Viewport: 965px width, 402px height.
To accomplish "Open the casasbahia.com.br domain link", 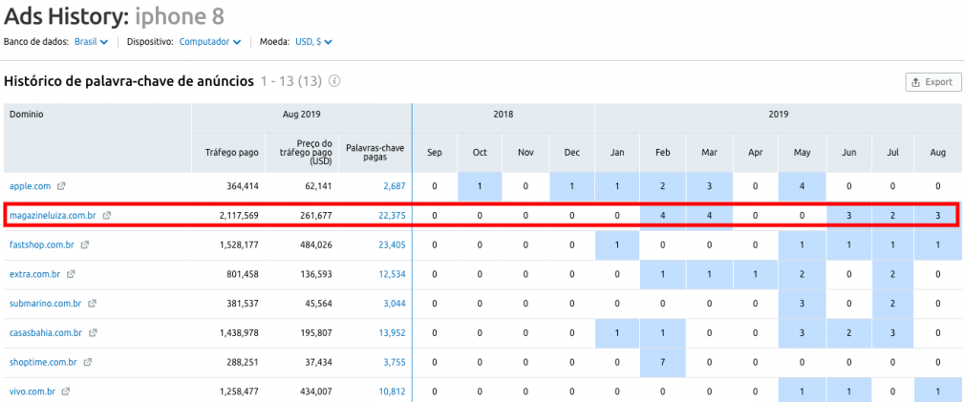I will click(x=46, y=332).
